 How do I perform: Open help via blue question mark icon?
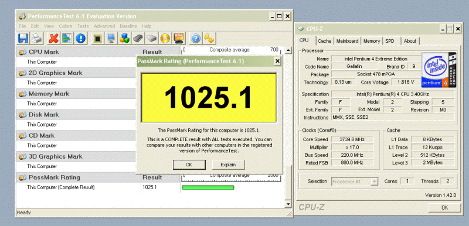[x=195, y=39]
